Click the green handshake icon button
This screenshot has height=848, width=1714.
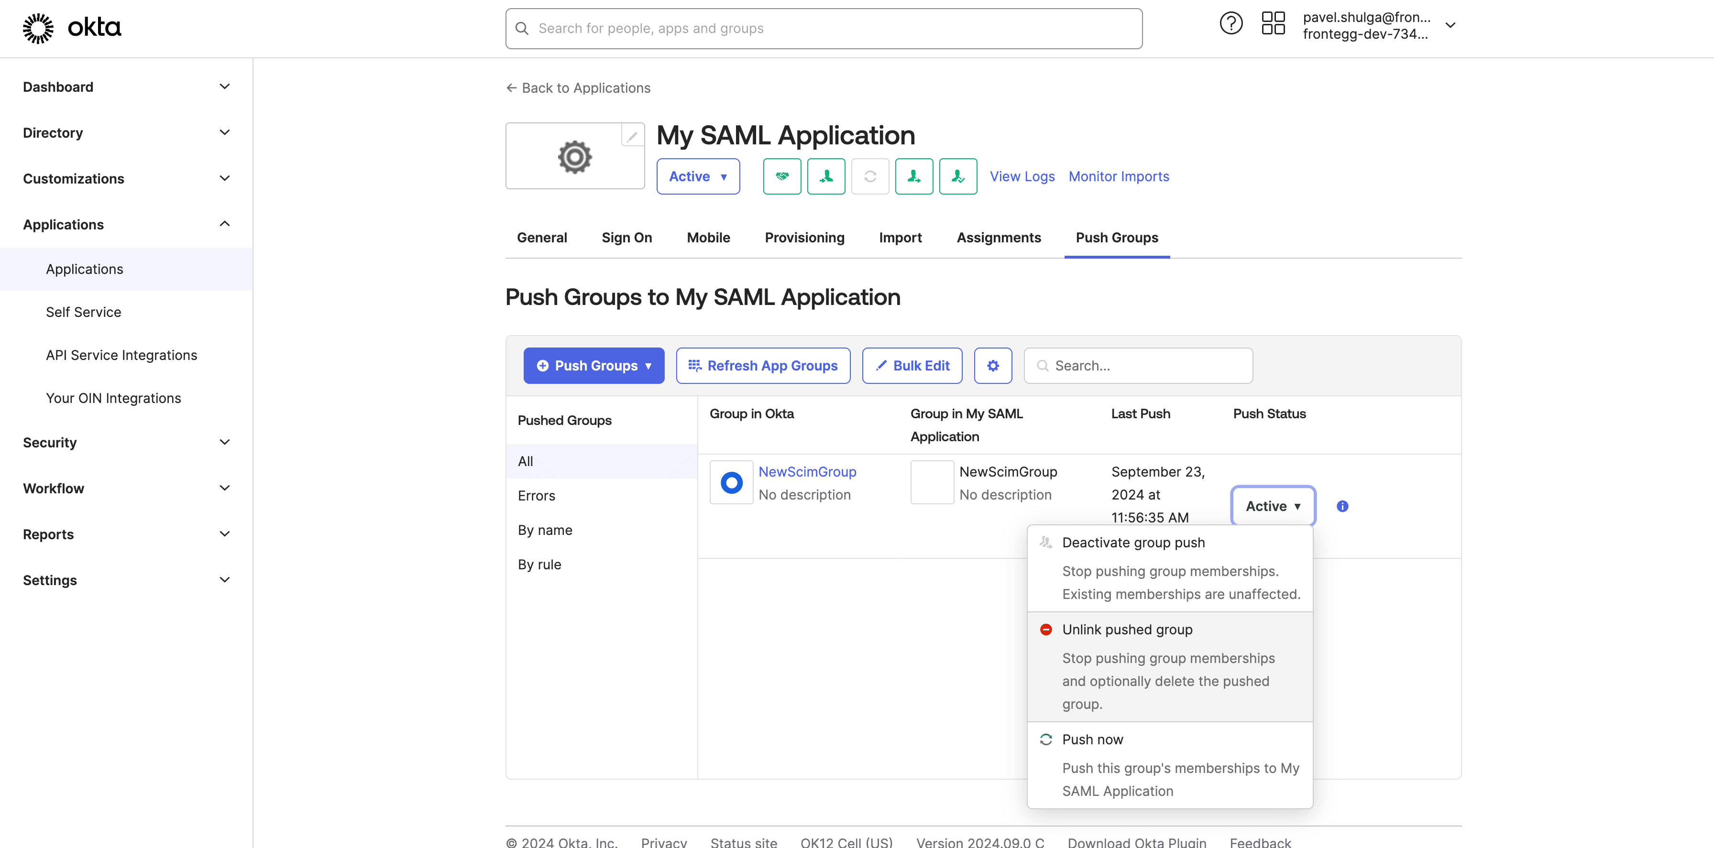click(x=782, y=176)
